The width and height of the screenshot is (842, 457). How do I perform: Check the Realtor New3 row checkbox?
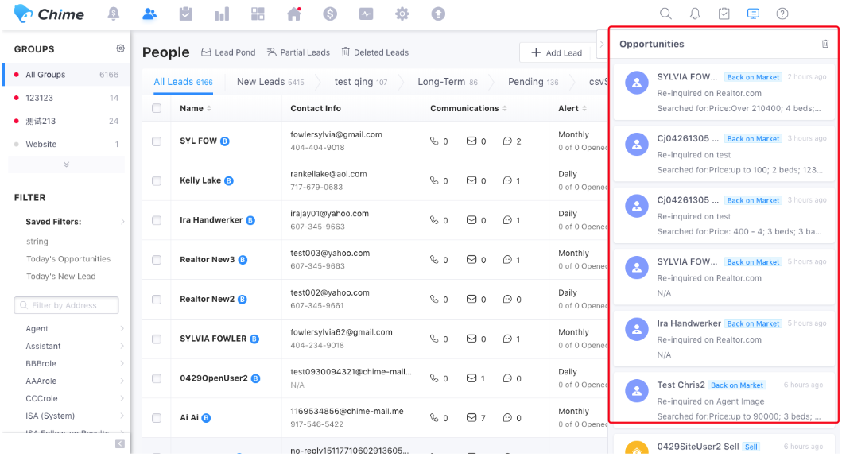pyautogui.click(x=157, y=260)
